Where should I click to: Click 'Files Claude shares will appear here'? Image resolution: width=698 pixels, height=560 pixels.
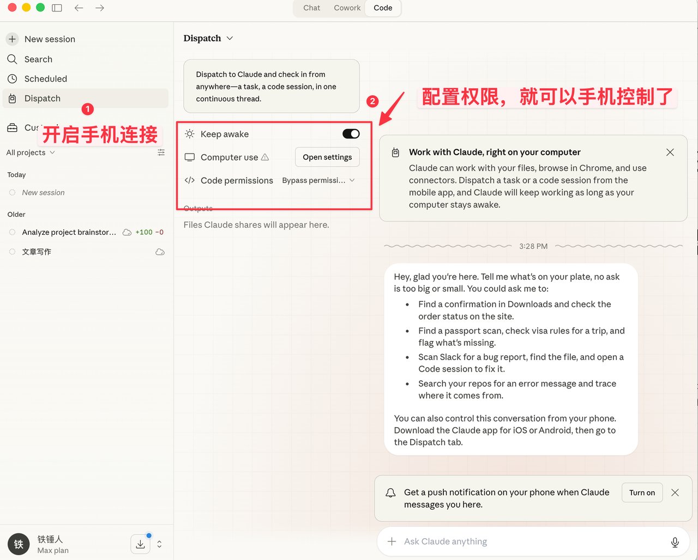coord(256,225)
